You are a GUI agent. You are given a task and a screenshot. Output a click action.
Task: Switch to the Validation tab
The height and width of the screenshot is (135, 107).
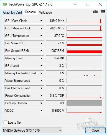pyautogui.click(x=45, y=12)
